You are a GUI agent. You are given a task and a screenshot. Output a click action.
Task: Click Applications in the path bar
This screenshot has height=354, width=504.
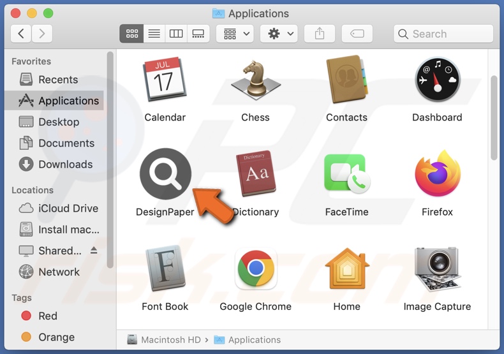point(247,339)
